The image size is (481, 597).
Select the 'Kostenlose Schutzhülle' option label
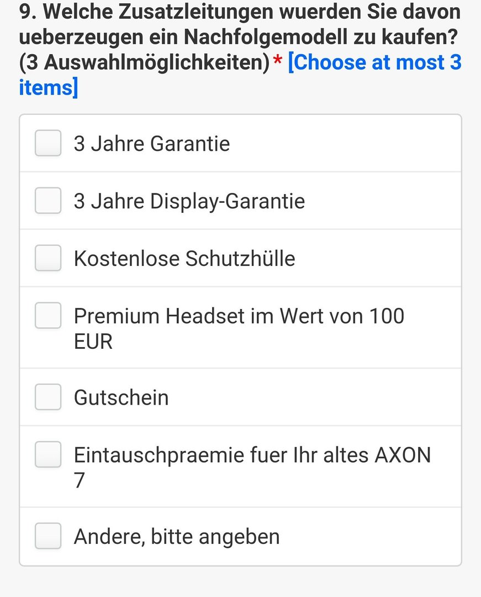point(184,259)
